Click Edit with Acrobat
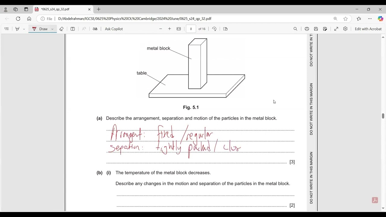Screen dimensions: 386x217 (x=368, y=29)
